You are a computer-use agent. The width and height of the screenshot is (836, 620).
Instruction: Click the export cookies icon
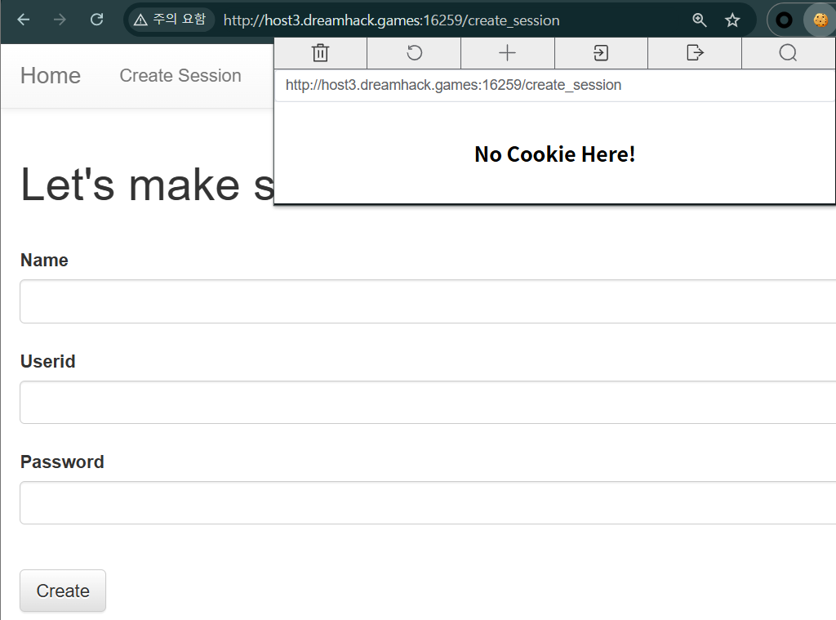click(x=695, y=53)
